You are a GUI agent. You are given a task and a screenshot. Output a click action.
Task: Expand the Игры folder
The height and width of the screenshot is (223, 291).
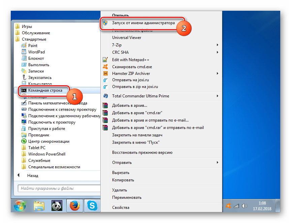(27, 27)
